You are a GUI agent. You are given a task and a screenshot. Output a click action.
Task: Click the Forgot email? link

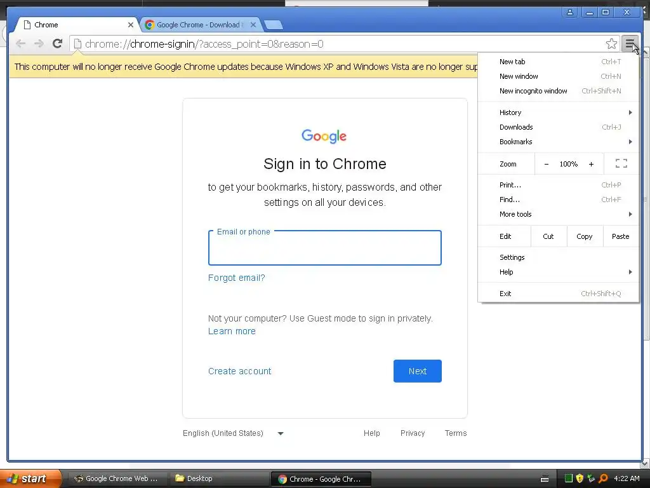coord(236,278)
